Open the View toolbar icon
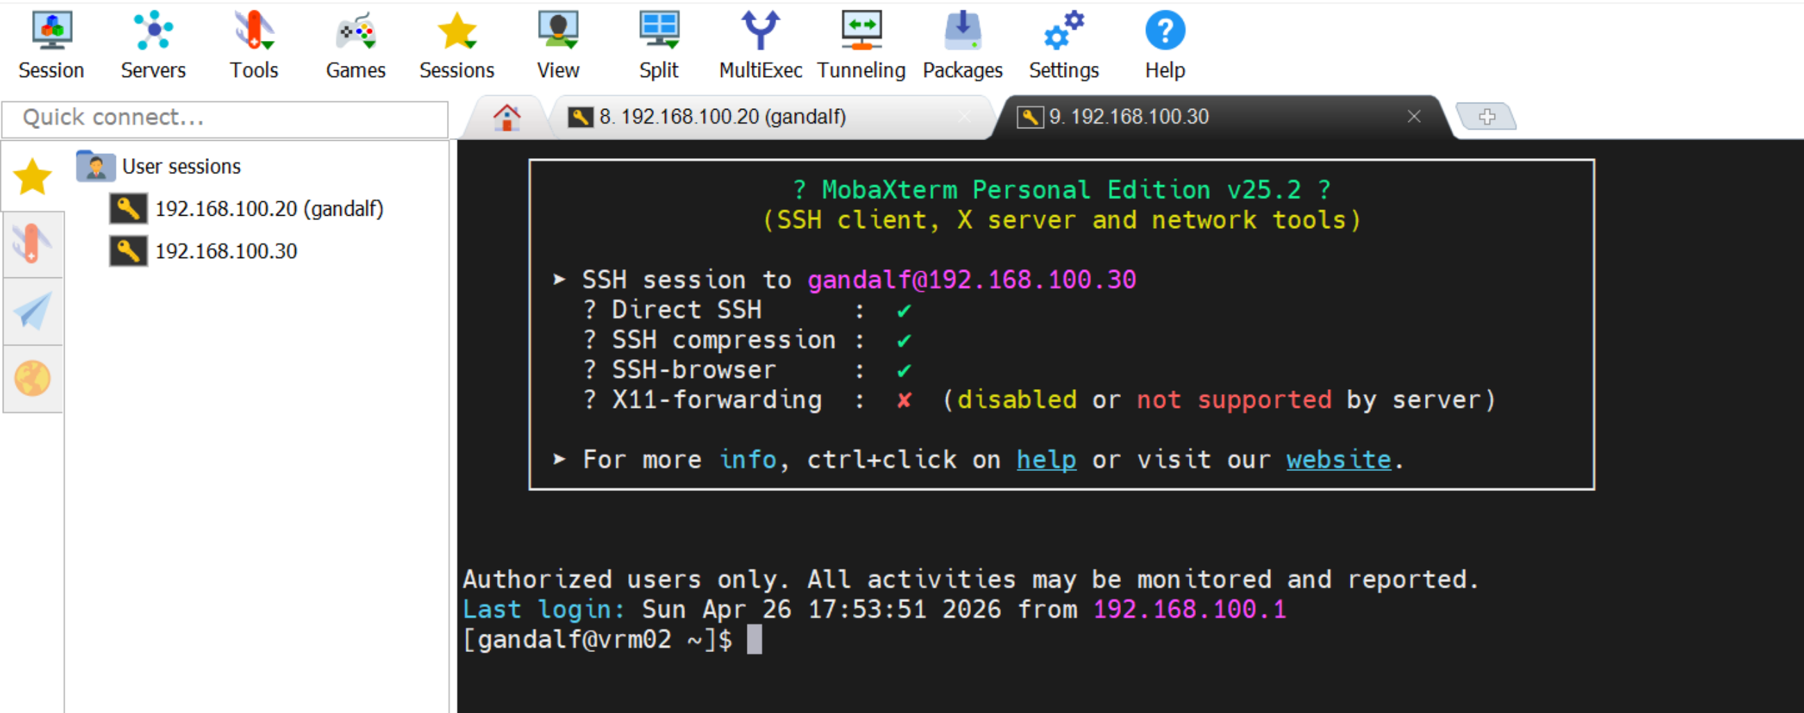The image size is (1804, 713). click(x=557, y=45)
